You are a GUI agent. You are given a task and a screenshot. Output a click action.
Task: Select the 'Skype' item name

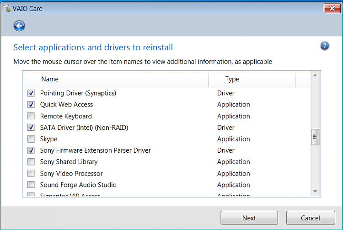click(48, 139)
